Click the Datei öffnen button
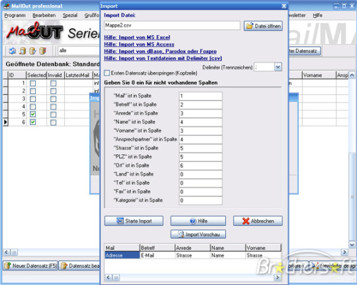The width and height of the screenshot is (357, 285). point(263,26)
